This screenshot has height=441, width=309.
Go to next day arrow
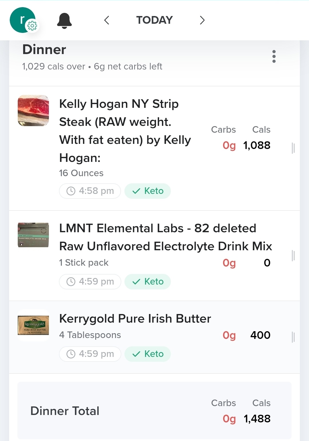coord(202,20)
